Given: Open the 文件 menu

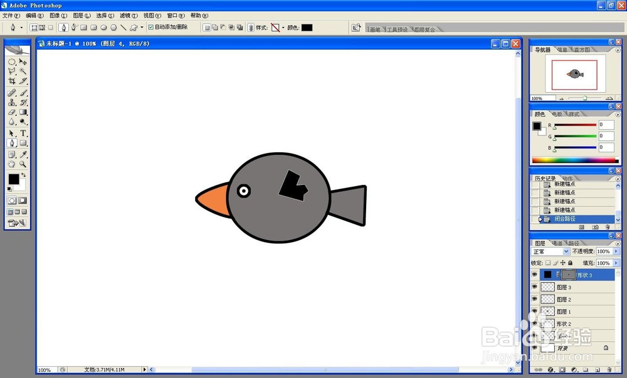Looking at the screenshot, I should point(11,16).
